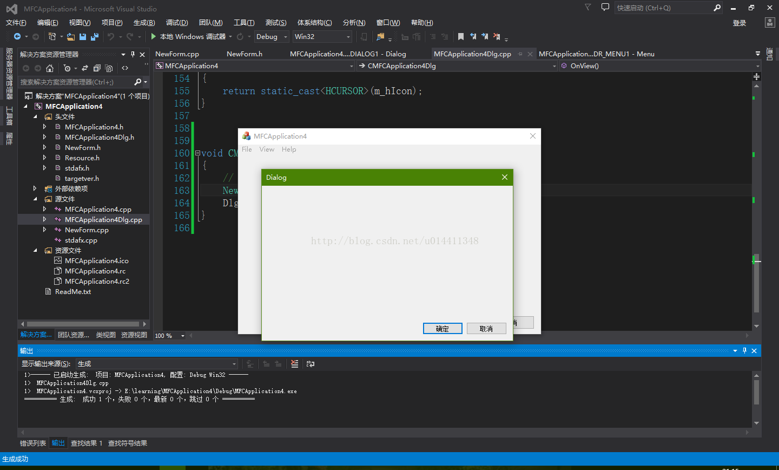This screenshot has height=470, width=779.
Task: Click the 登录 sign-in link
Action: coord(740,23)
